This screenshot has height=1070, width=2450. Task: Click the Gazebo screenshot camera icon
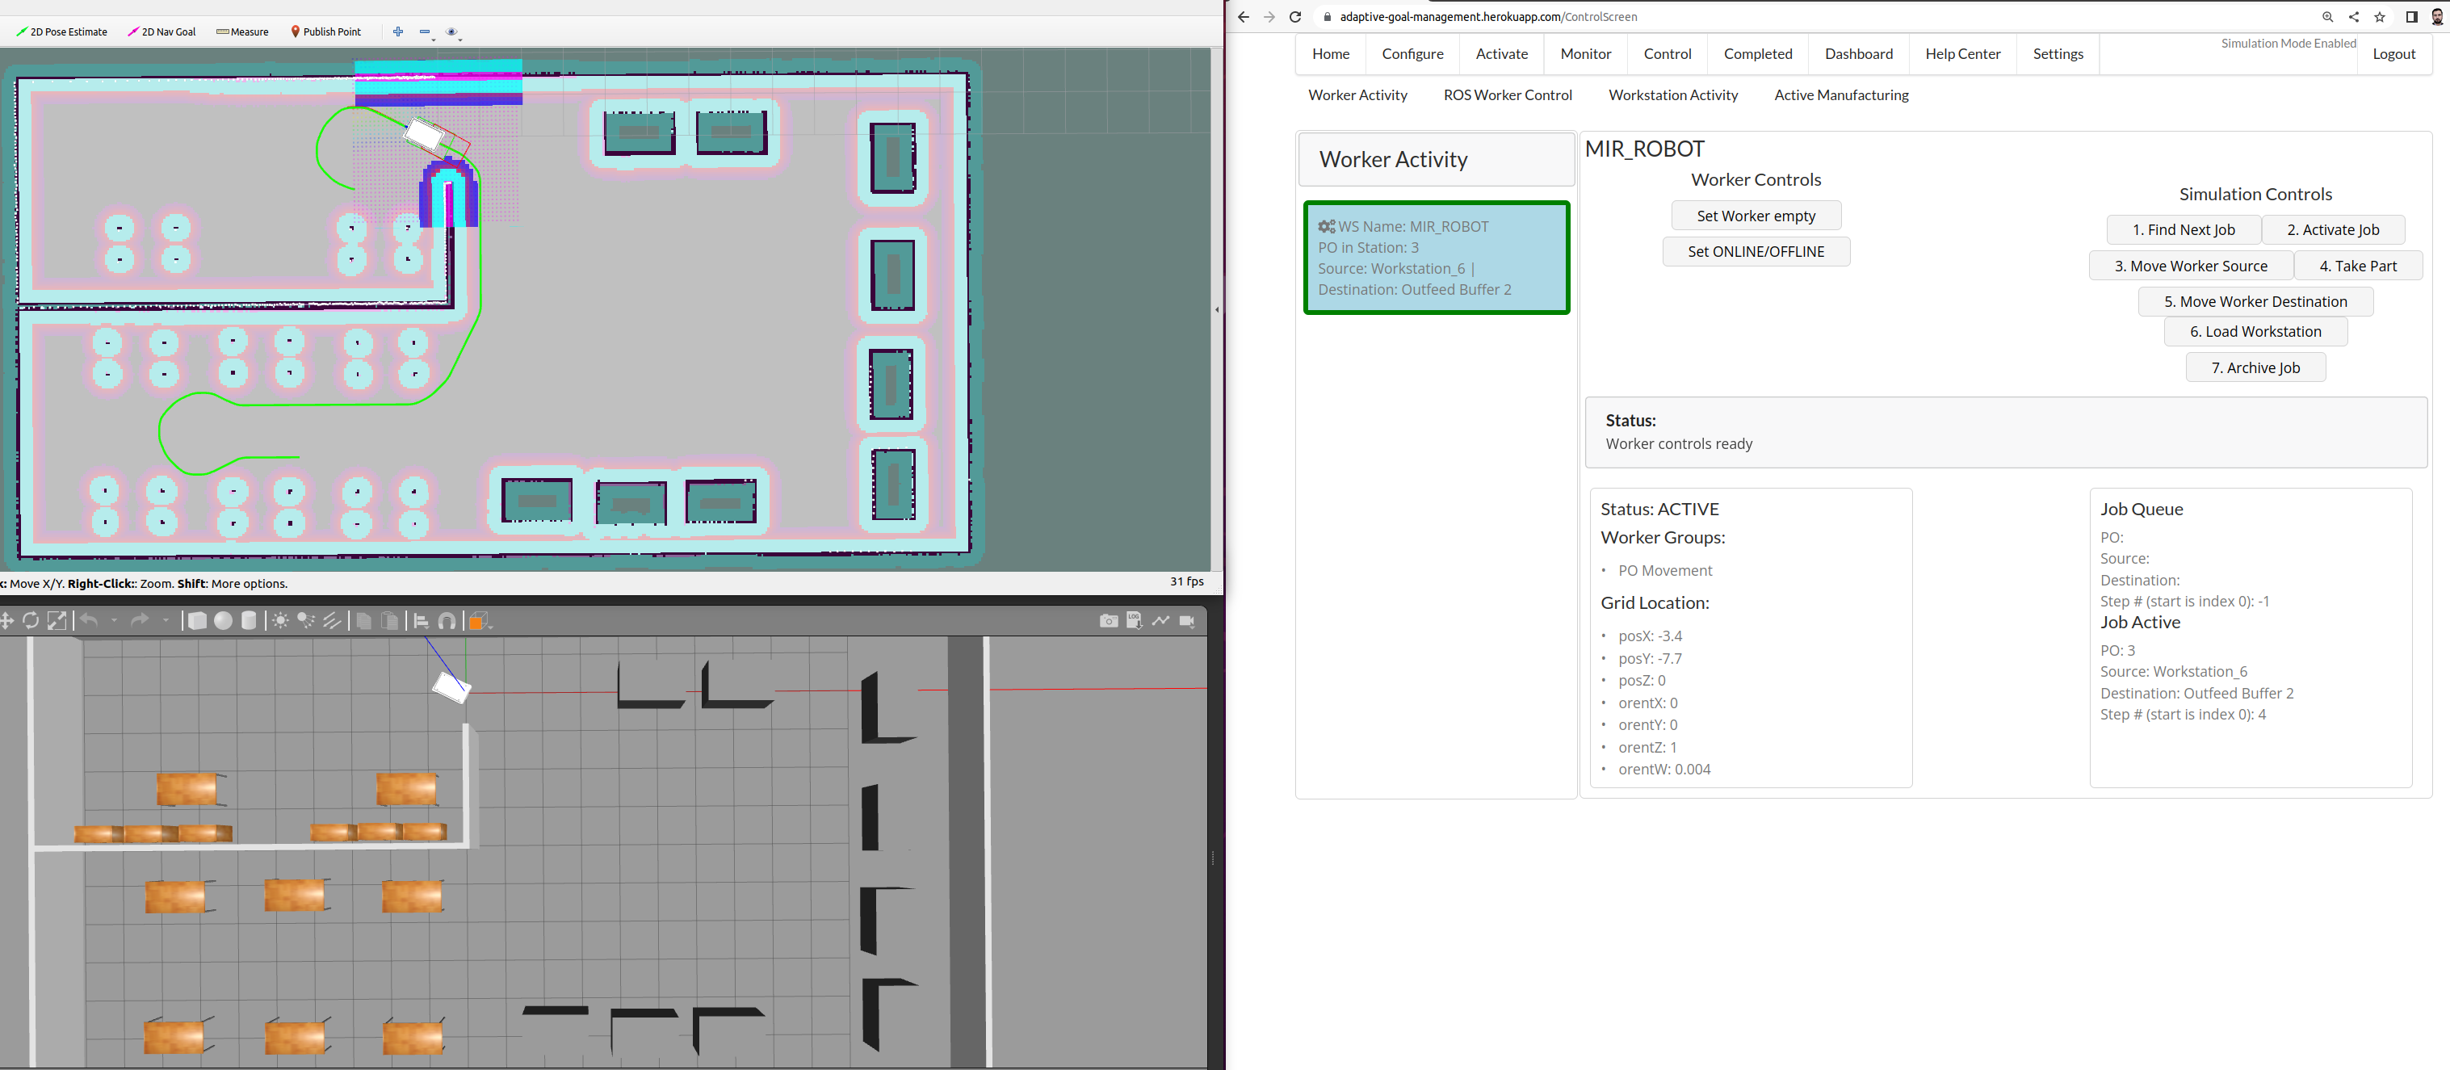(1108, 621)
